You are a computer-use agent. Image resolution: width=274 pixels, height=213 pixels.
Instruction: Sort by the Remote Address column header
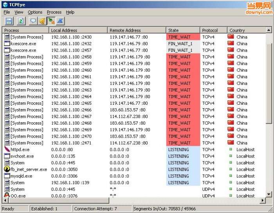(x=137, y=30)
